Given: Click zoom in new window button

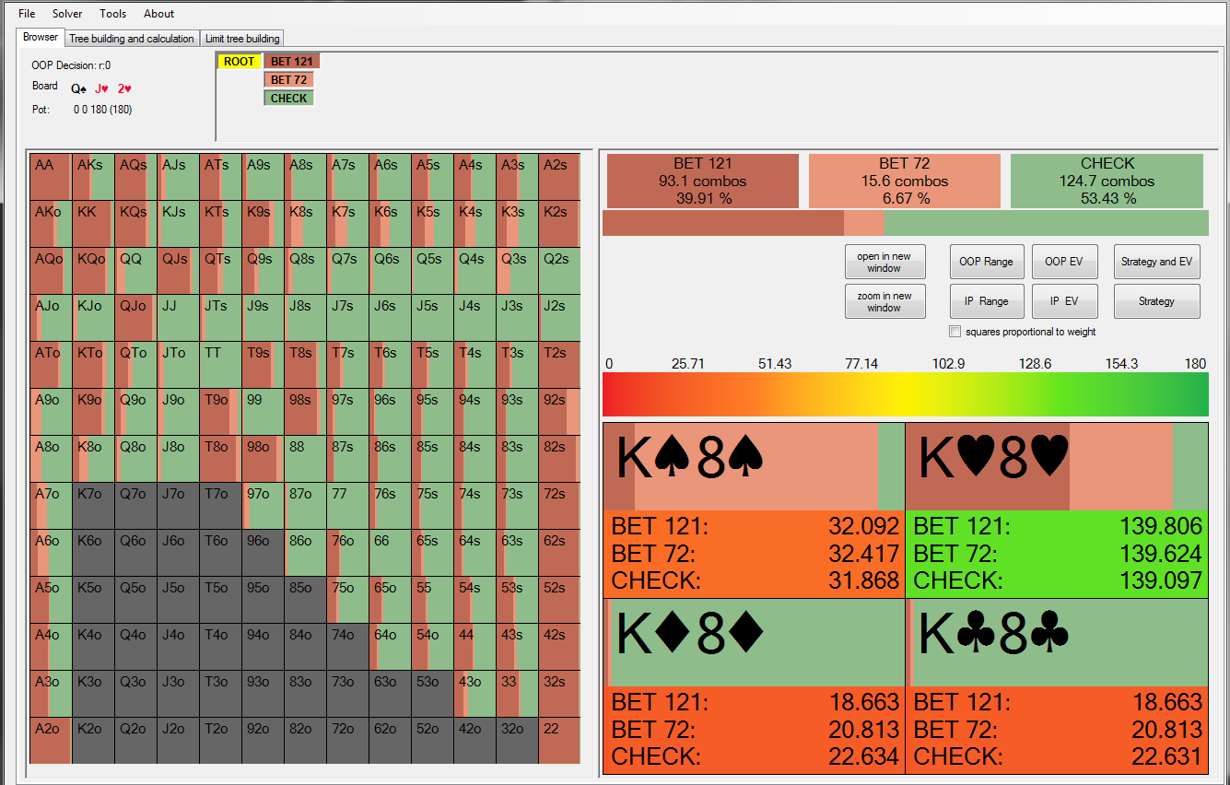Looking at the screenshot, I should pyautogui.click(x=884, y=302).
